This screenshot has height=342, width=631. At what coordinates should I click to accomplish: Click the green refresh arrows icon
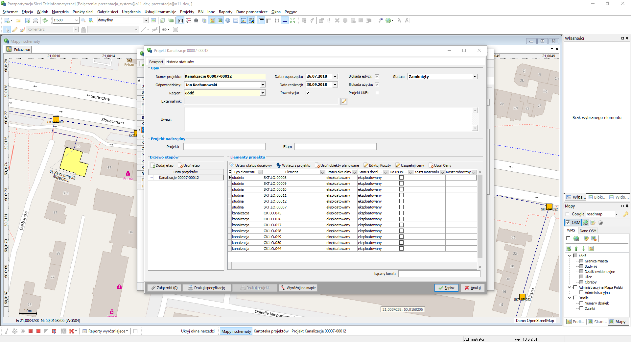tap(45, 20)
